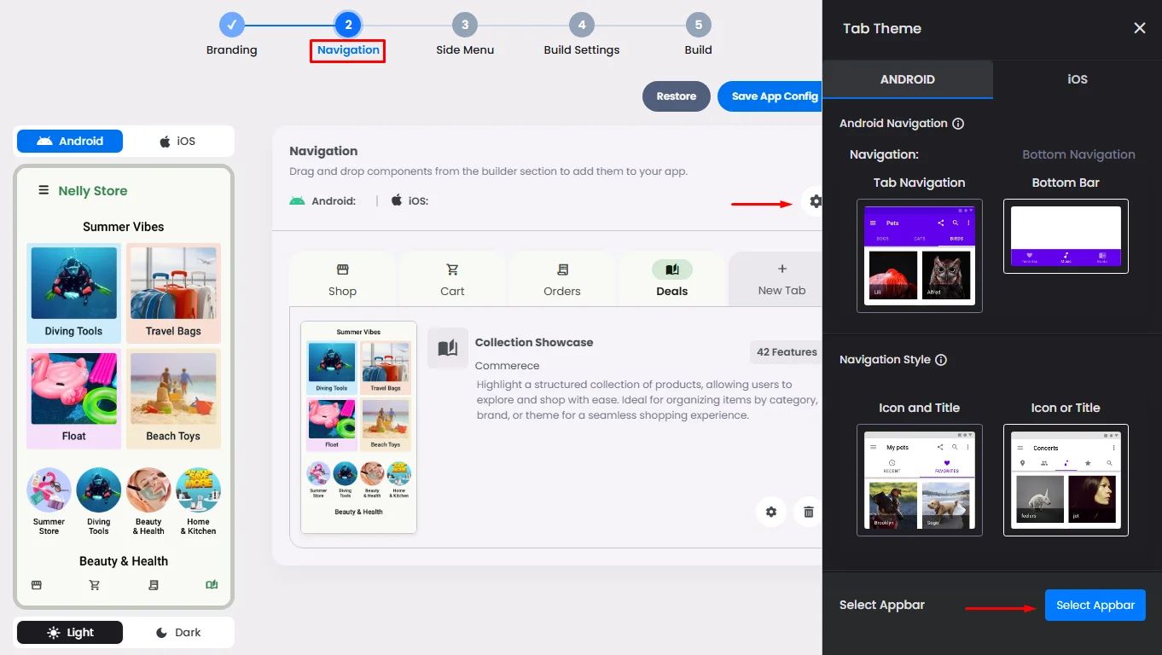This screenshot has height=655, width=1162.
Task: Tap cart icon in phone preview bottom bar
Action: point(95,585)
